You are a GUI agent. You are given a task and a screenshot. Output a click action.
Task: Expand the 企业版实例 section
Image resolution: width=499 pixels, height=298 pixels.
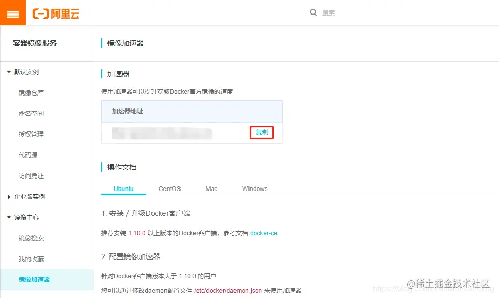pyautogui.click(x=26, y=197)
